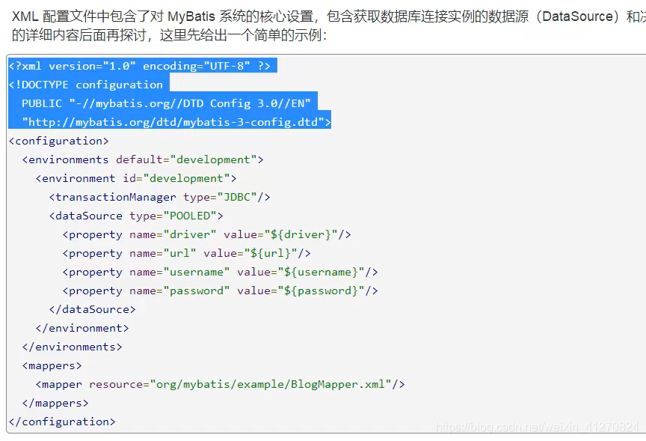
Task: Click the property name="url" line
Action: [x=187, y=253]
